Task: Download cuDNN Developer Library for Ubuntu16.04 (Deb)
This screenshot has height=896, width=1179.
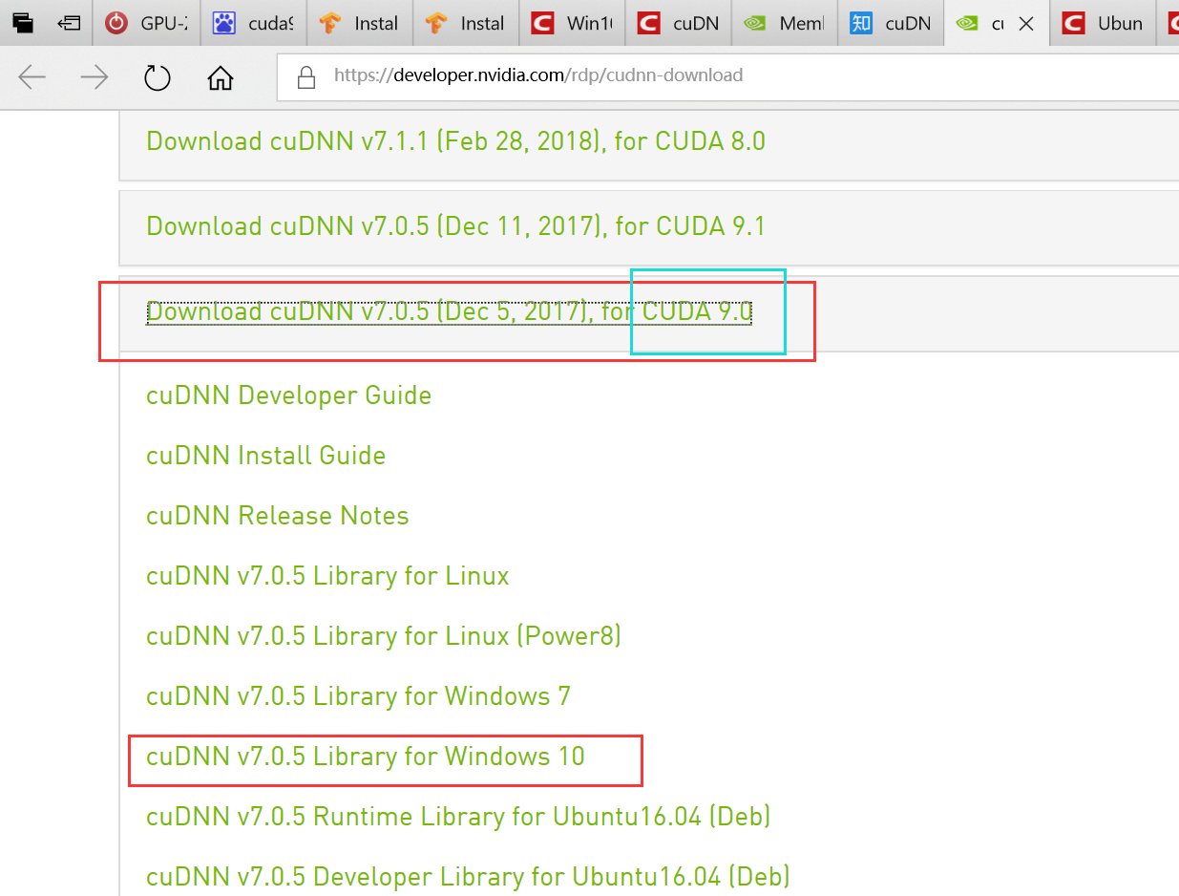Action: click(468, 877)
